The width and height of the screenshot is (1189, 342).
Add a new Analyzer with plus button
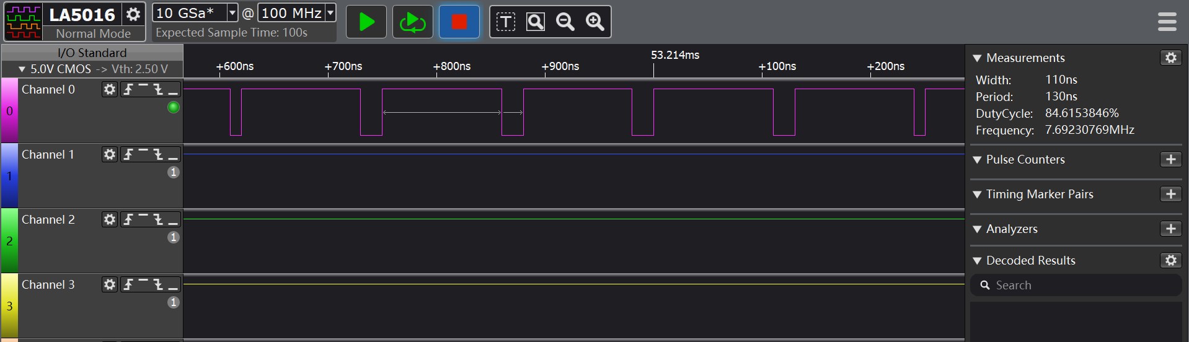click(x=1170, y=229)
